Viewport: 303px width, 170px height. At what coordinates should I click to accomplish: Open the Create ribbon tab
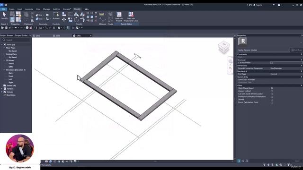click(x=11, y=9)
